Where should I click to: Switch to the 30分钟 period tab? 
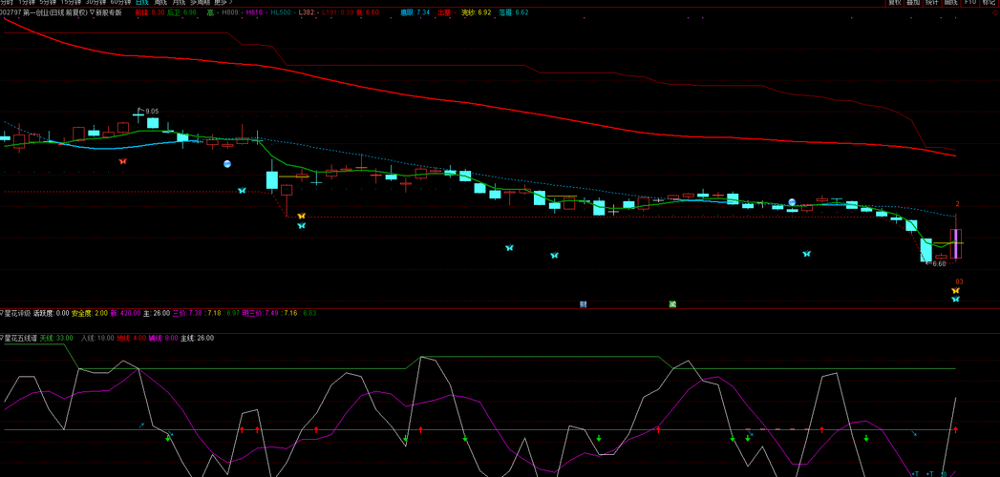coord(96,3)
